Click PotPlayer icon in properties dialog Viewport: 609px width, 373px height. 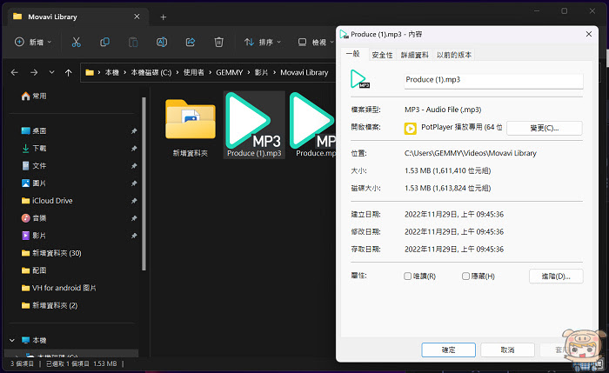tap(410, 128)
